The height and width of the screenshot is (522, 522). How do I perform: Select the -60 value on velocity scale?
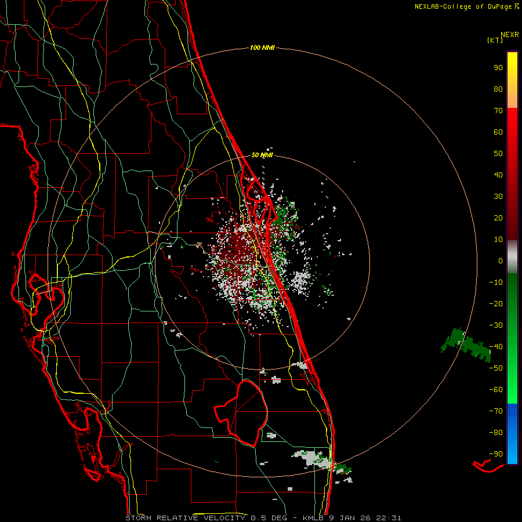(496, 390)
